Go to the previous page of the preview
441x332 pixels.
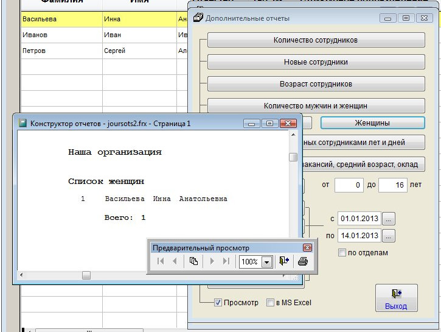[x=175, y=261]
